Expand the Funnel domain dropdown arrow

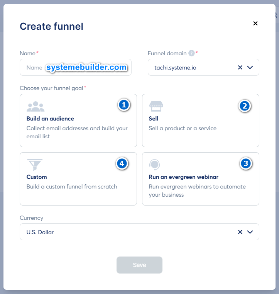coord(250,67)
